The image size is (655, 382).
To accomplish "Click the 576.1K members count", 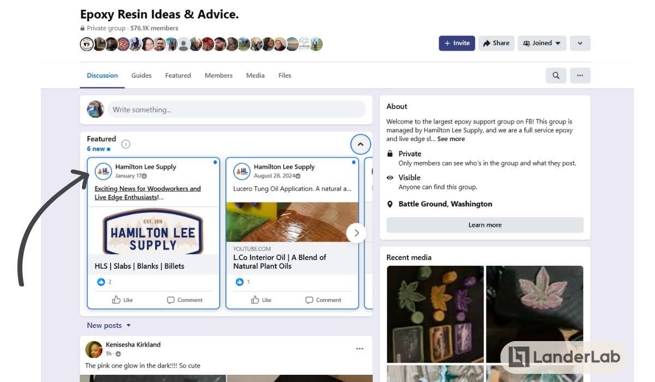I will click(x=154, y=28).
